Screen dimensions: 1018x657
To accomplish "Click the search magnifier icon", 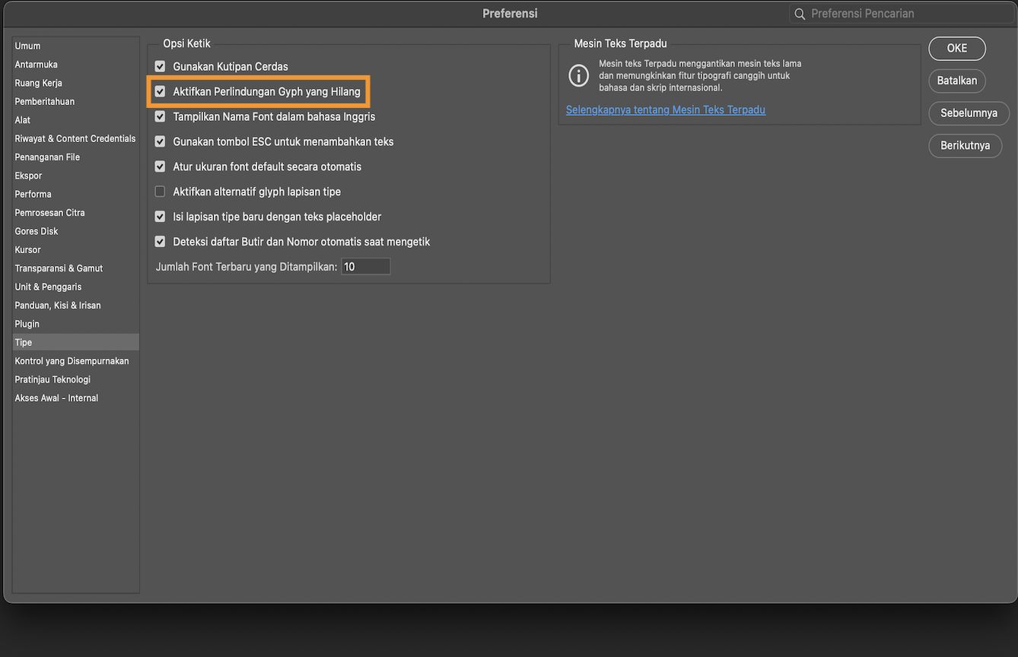I will pos(800,14).
